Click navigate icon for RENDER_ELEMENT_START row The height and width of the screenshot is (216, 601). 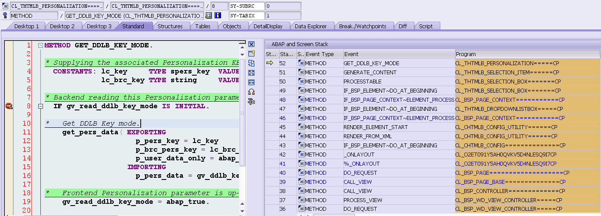pos(301,127)
